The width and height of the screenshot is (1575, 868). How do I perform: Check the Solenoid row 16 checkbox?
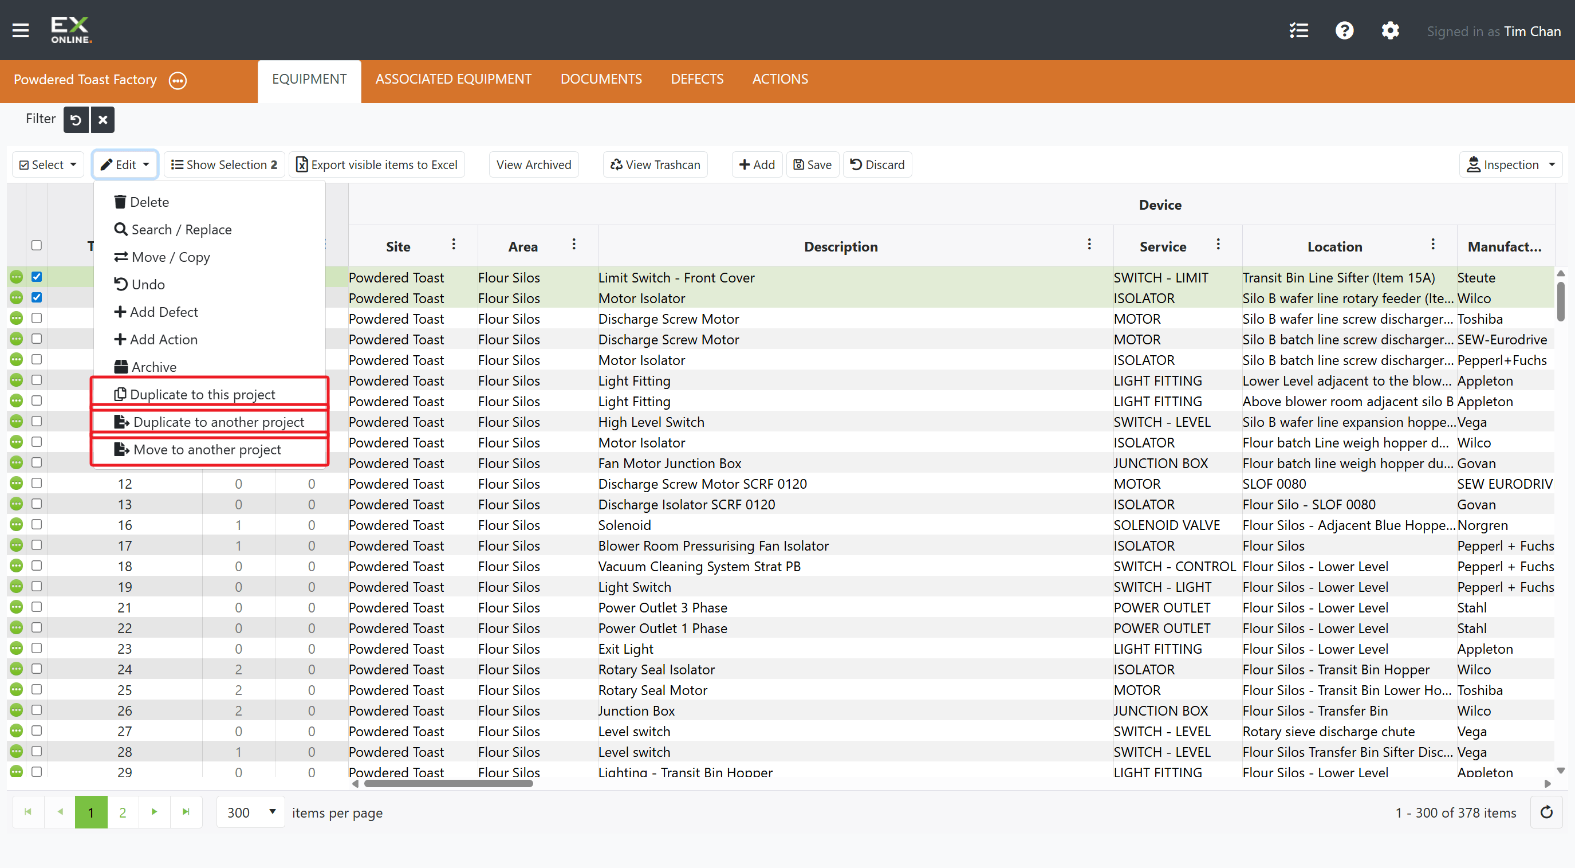[37, 524]
